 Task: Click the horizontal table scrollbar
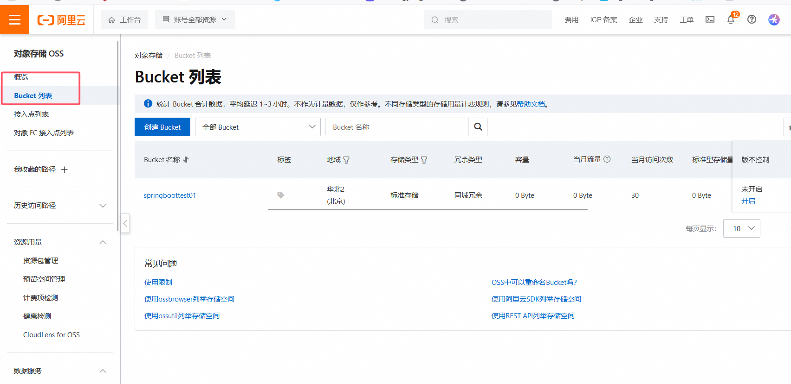coord(428,210)
